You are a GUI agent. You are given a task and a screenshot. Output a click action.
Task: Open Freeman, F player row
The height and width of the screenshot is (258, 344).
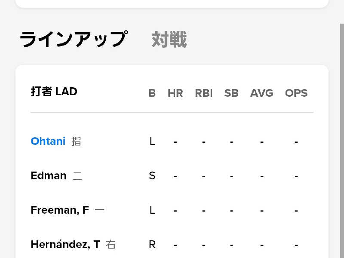coord(60,210)
